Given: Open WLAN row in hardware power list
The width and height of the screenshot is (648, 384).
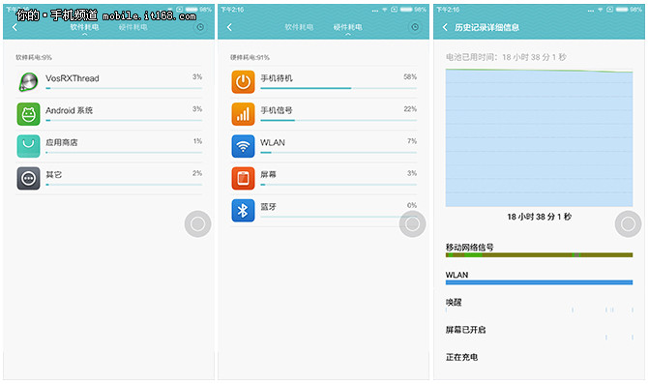Looking at the screenshot, I should [x=324, y=146].
